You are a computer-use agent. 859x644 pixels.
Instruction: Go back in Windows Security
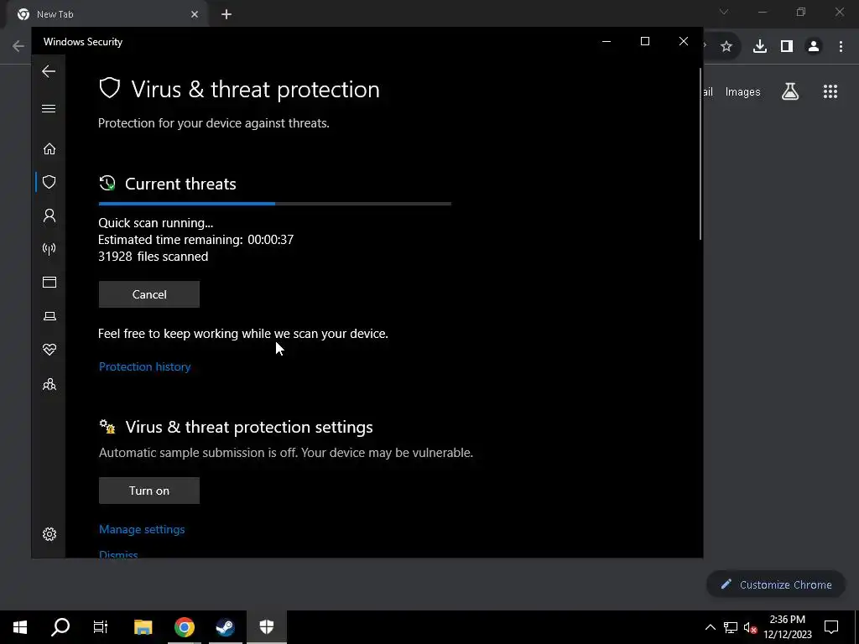pyautogui.click(x=49, y=71)
